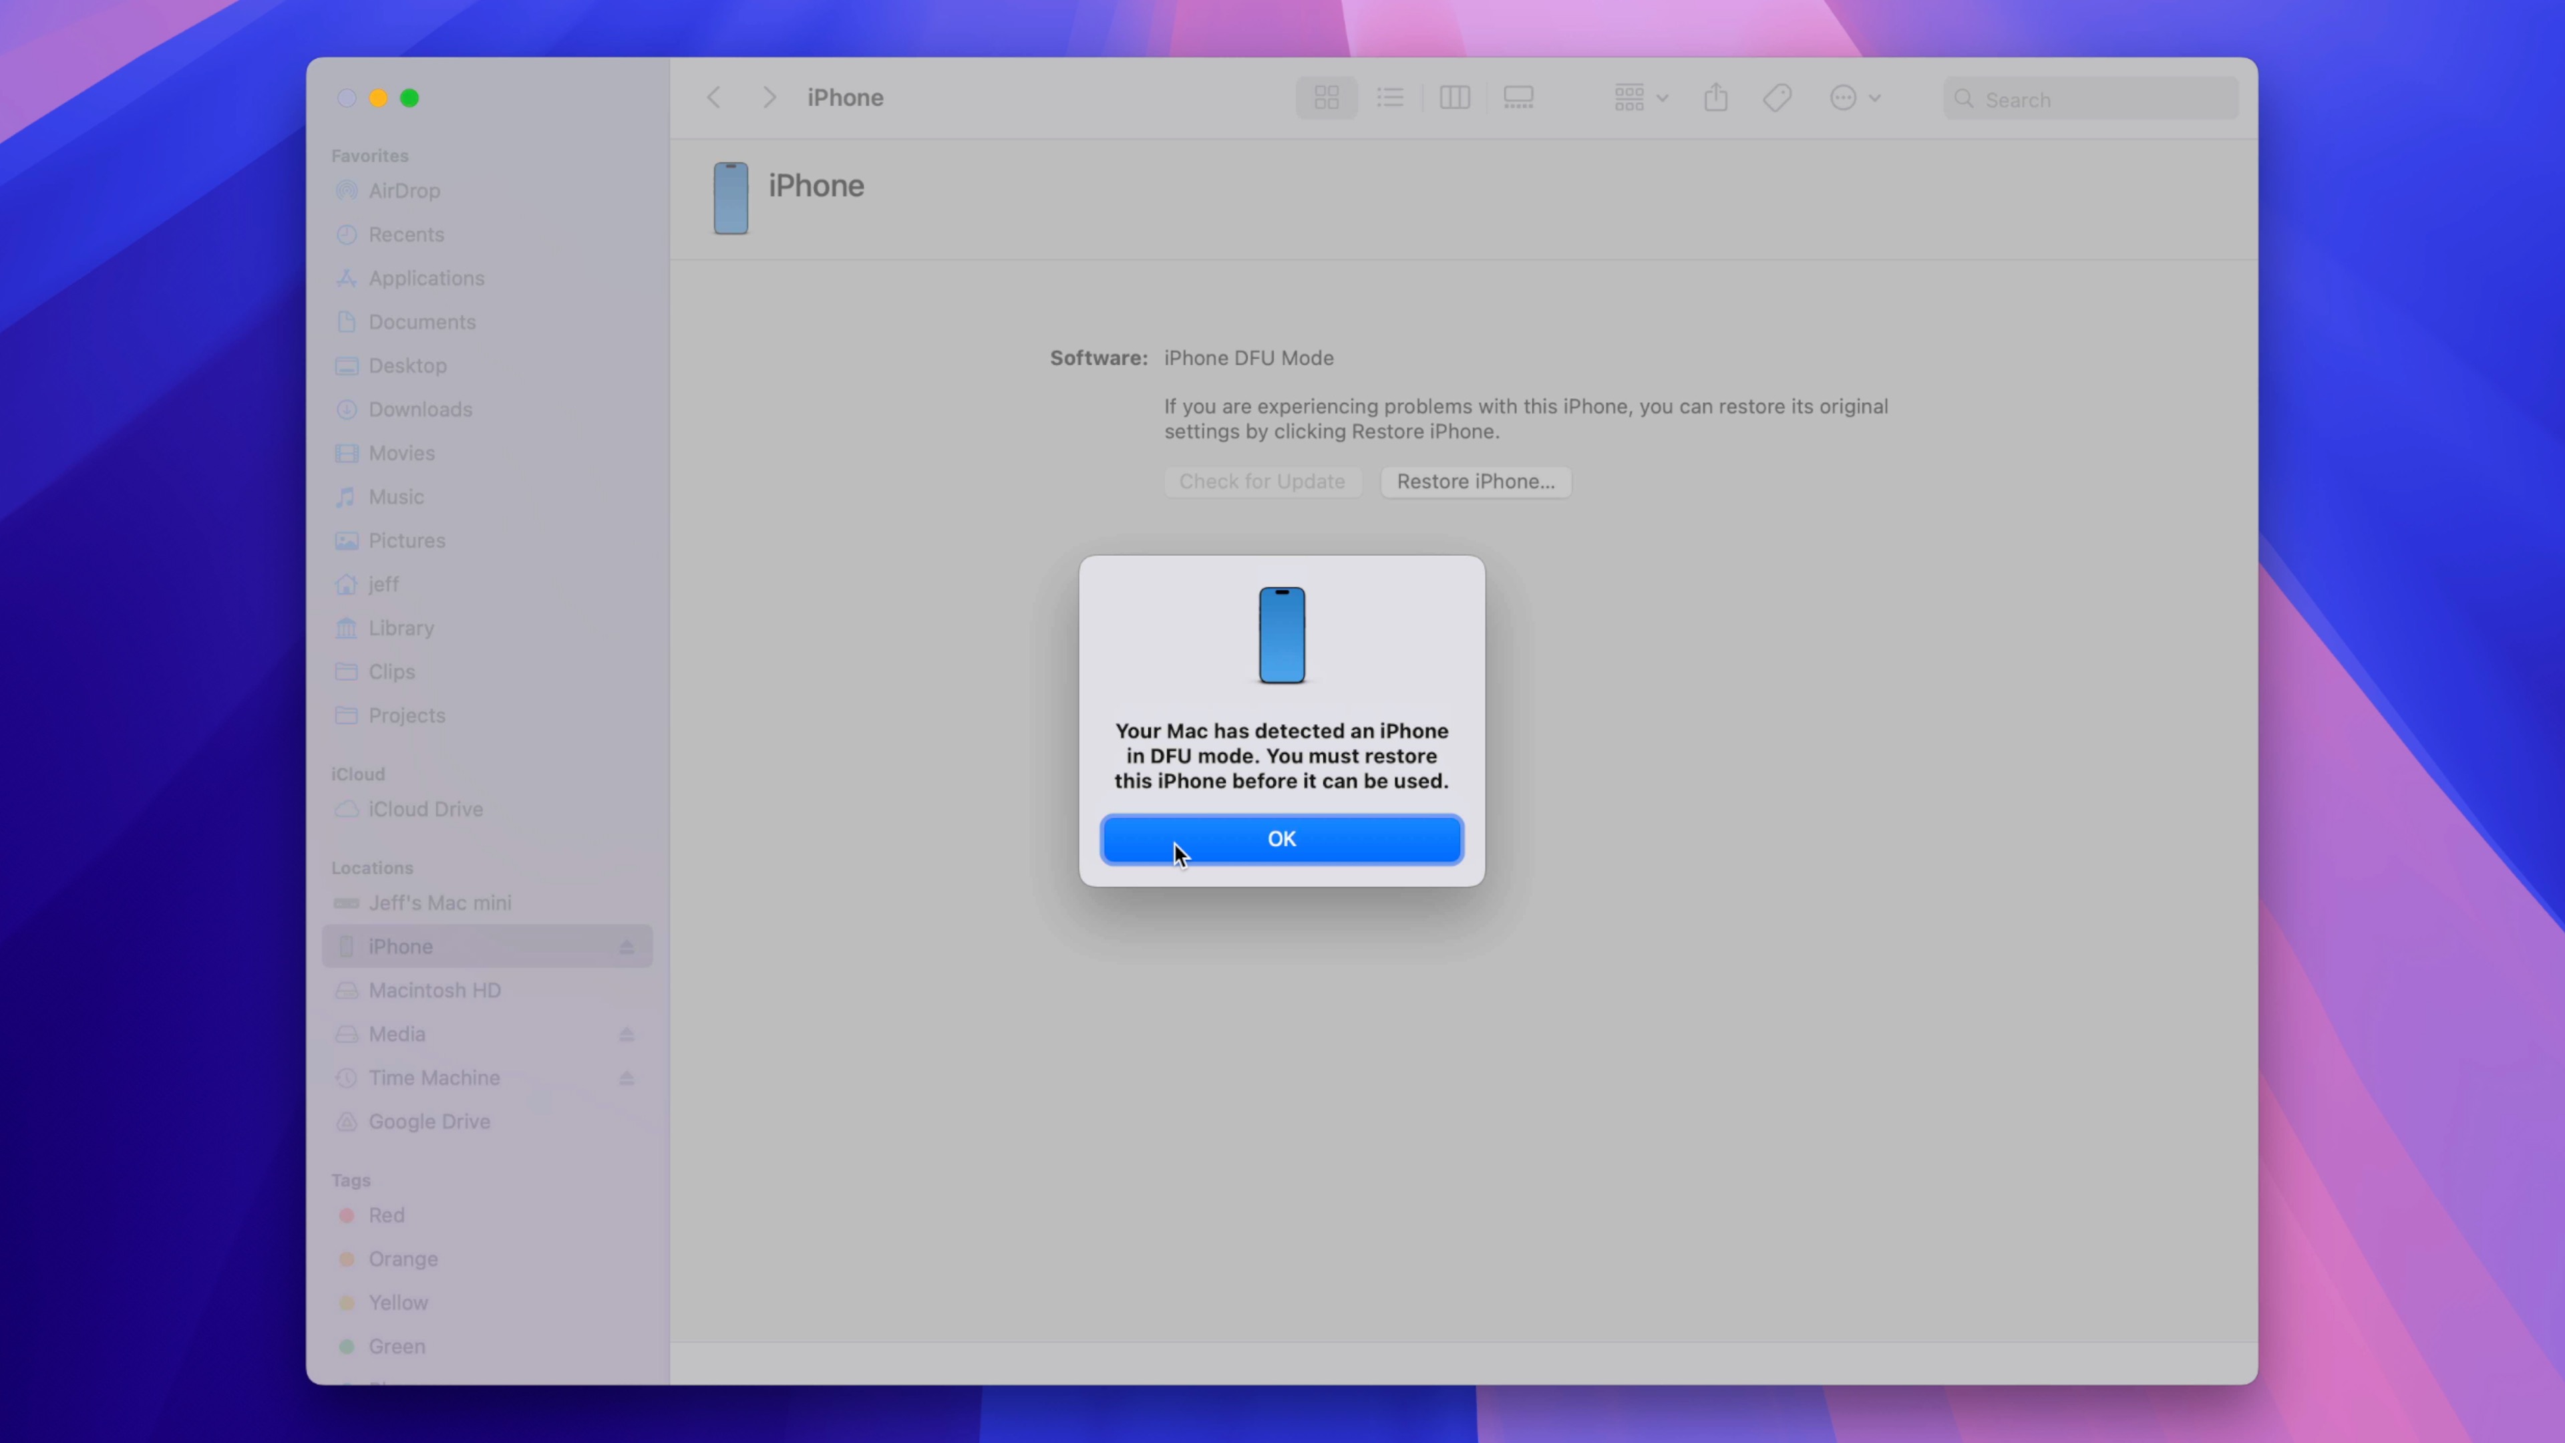Click the gallery view icon in toolbar
Screen dimensions: 2565x1443
pyautogui.click(x=1517, y=97)
